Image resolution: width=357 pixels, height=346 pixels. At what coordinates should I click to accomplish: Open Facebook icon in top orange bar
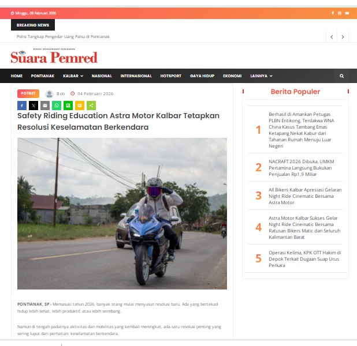[x=333, y=13]
